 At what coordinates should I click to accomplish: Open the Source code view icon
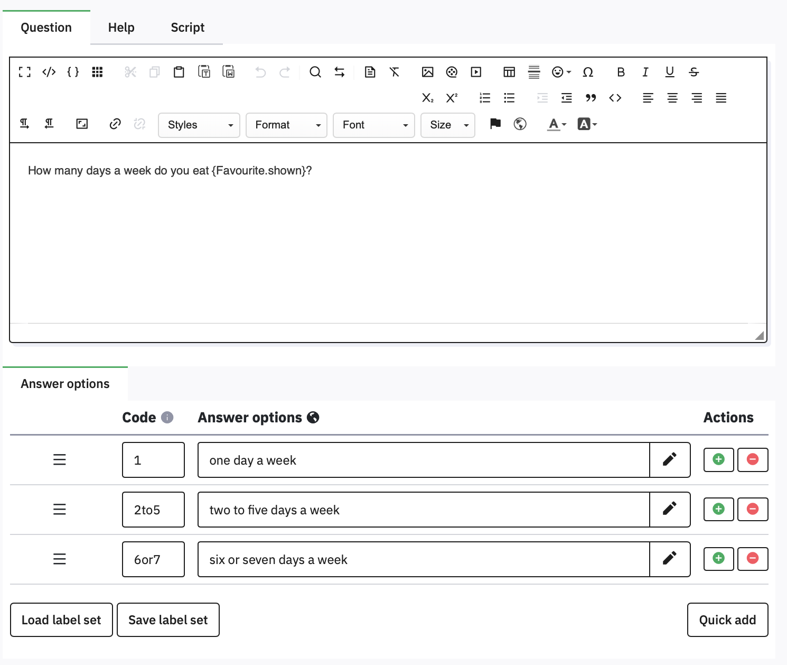[x=49, y=72]
